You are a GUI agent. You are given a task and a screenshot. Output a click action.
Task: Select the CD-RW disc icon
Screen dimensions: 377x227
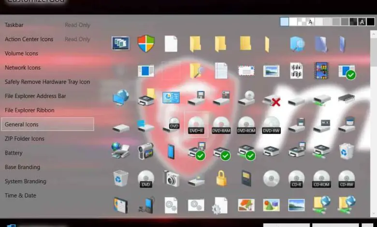347,179
